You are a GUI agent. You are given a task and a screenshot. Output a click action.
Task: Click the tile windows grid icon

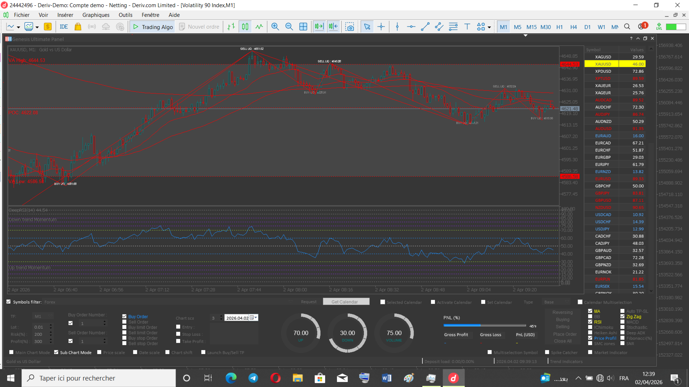pyautogui.click(x=303, y=27)
